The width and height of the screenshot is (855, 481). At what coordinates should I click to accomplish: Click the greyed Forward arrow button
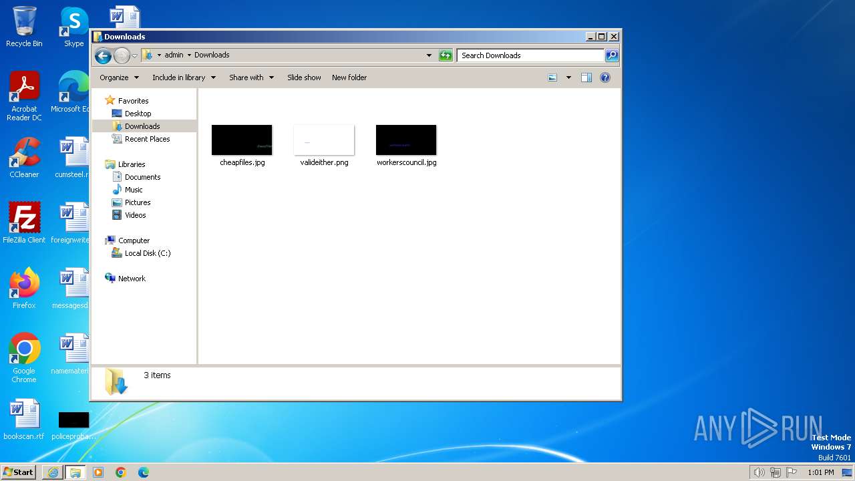click(122, 55)
